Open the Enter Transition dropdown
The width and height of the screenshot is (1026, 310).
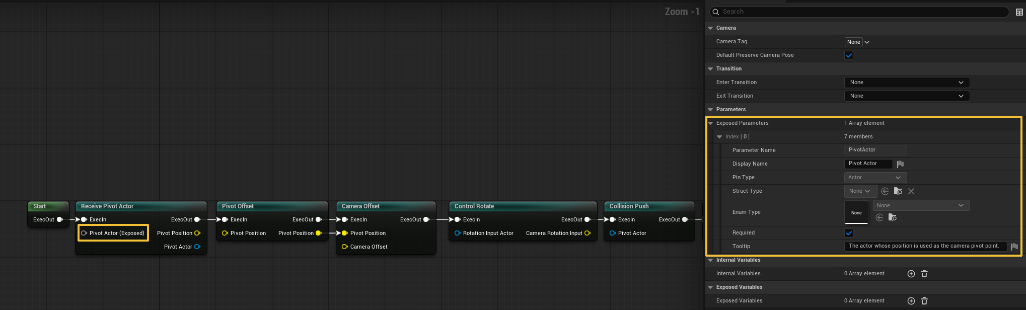tap(906, 83)
